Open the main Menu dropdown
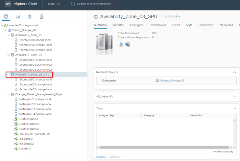Screen dimensions: 240x161 tap(54, 4)
